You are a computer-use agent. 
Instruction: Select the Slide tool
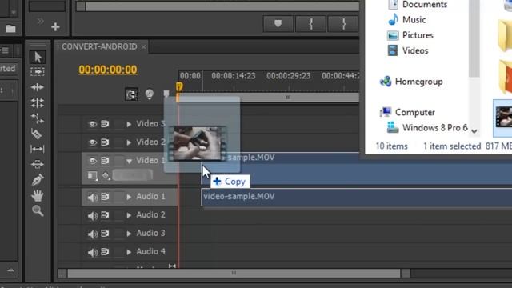(x=38, y=164)
